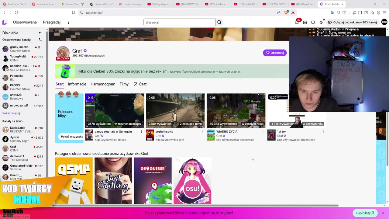389x219 pixels.
Task: Collapse the Dla ciebie sidebar
Action: point(40,33)
